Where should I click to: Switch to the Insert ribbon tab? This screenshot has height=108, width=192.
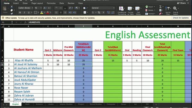(x=16, y=3)
